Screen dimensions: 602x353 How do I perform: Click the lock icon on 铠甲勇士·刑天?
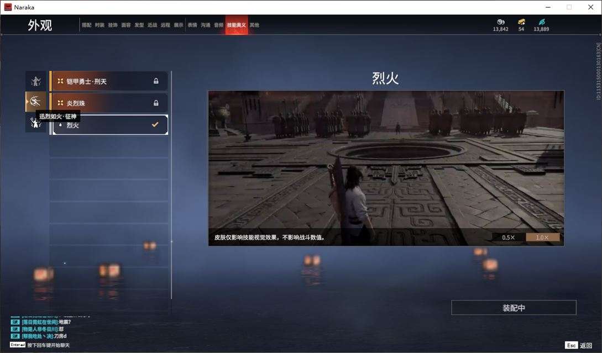point(156,81)
